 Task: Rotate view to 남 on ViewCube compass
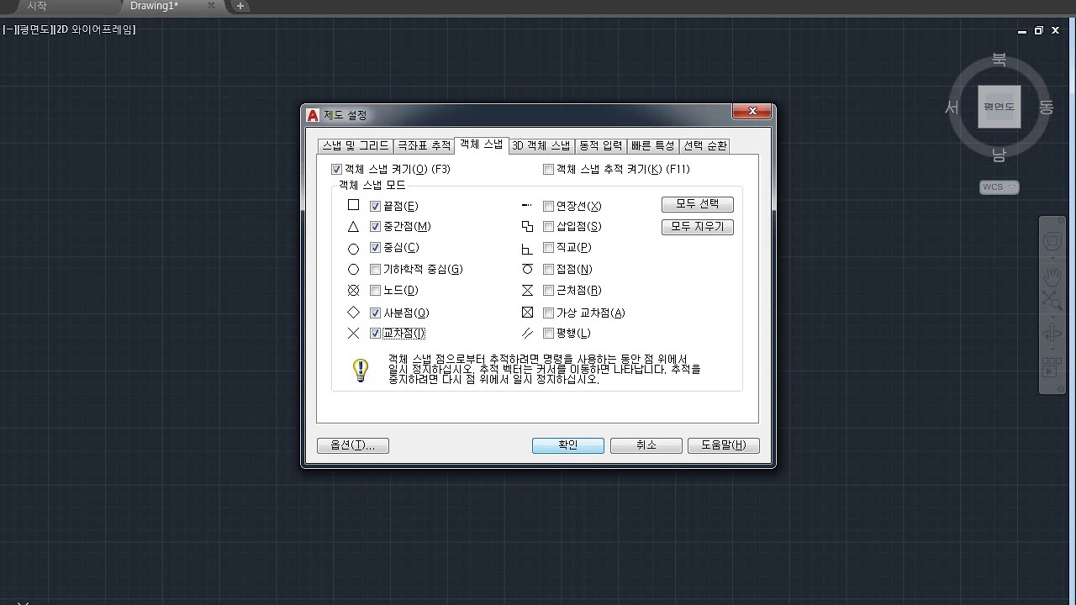click(x=999, y=155)
